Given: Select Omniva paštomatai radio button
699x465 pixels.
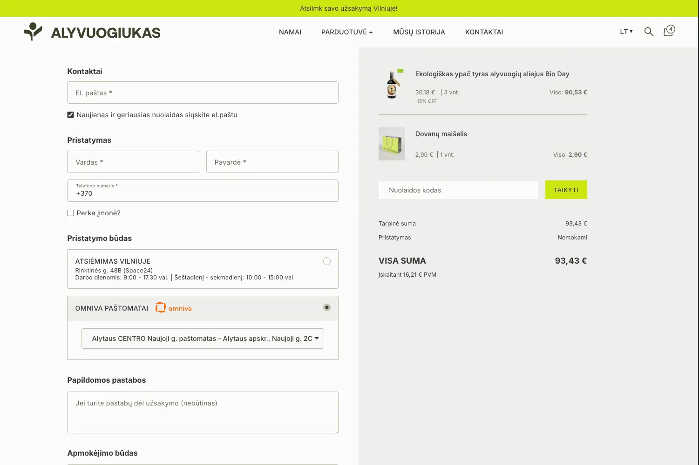Looking at the screenshot, I should tap(327, 307).
